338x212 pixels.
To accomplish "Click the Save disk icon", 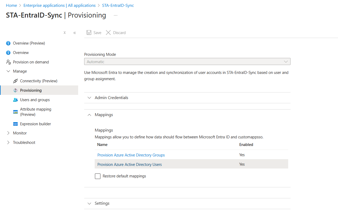I will [x=89, y=32].
